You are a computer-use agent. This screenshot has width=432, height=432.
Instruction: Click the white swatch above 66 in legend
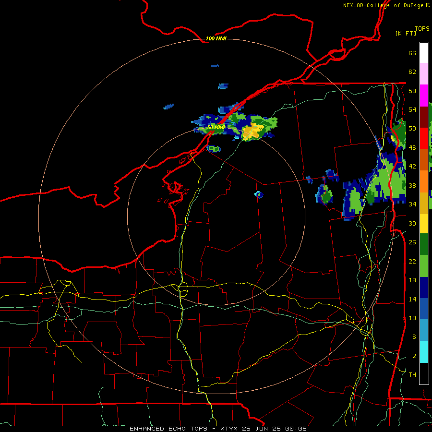click(x=424, y=53)
